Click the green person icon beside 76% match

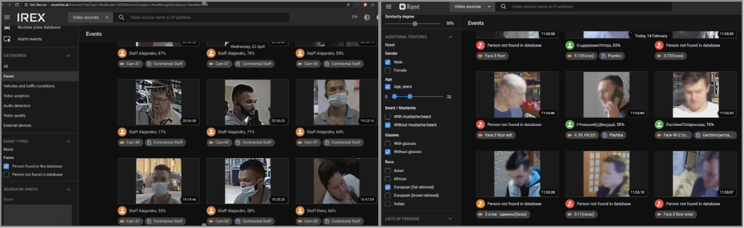point(659,124)
